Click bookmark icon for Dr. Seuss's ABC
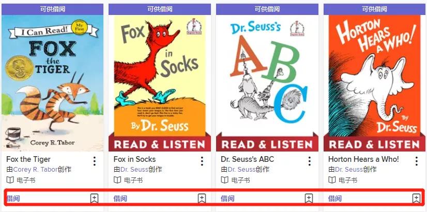 (309, 199)
